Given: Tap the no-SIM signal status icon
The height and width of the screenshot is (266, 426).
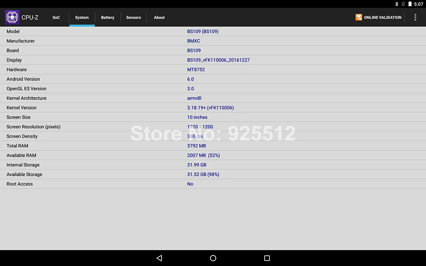Looking at the screenshot, I should tap(403, 4).
